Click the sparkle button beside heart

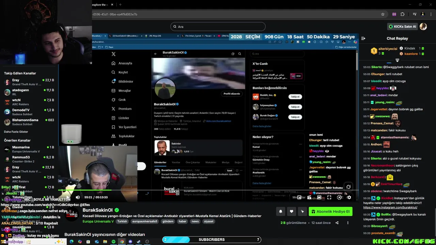(x=302, y=211)
